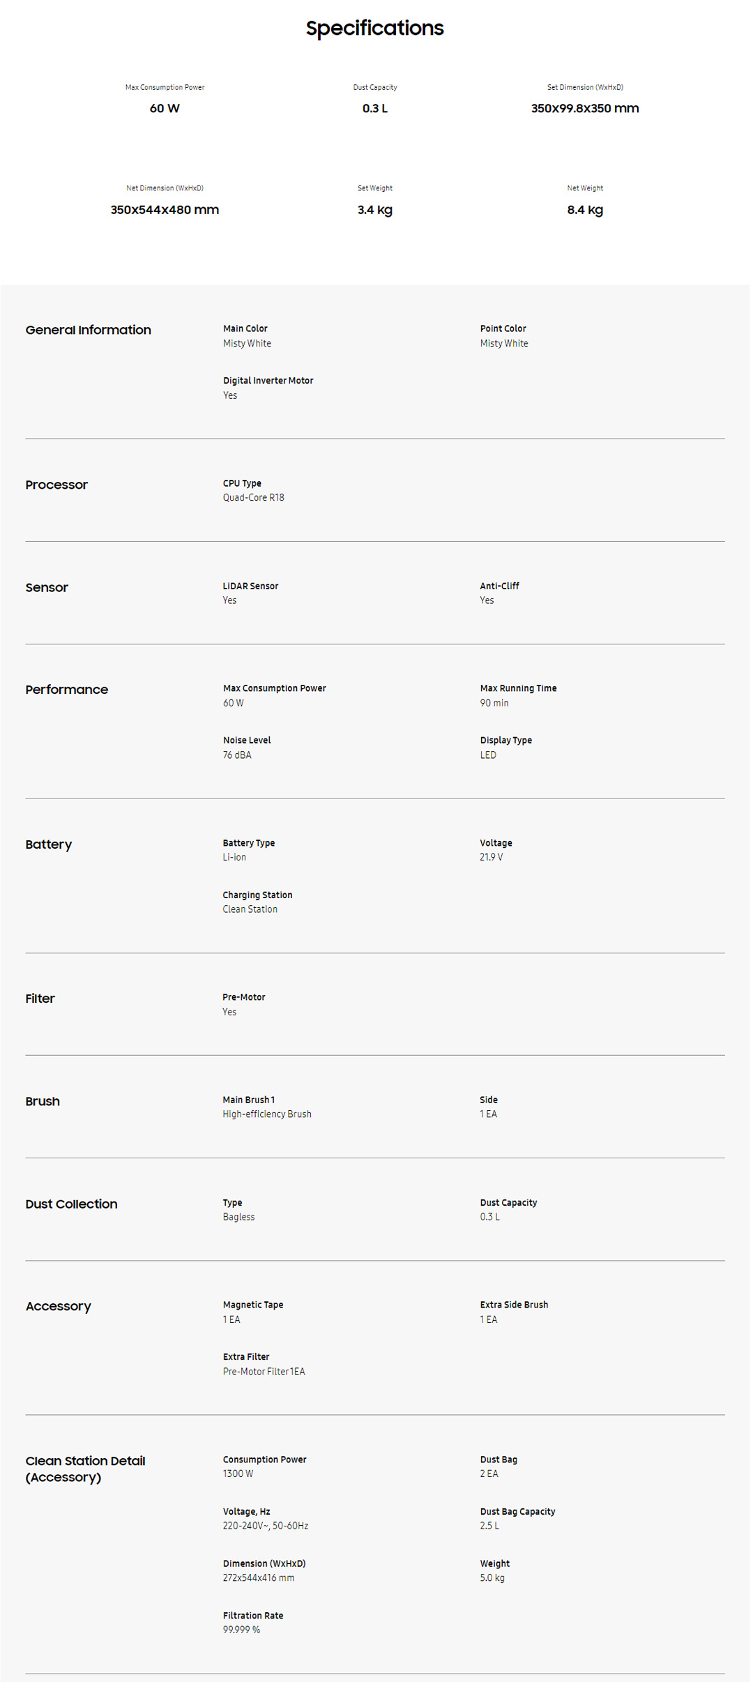Viewport: 753px width, 1682px height.
Task: Click the Dust Bag Capacity label
Action: click(x=517, y=1512)
